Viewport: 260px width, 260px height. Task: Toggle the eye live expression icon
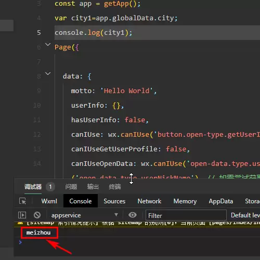[x=133, y=215]
